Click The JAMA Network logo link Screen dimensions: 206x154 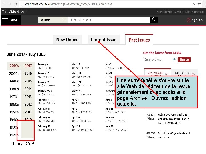coord(15,12)
